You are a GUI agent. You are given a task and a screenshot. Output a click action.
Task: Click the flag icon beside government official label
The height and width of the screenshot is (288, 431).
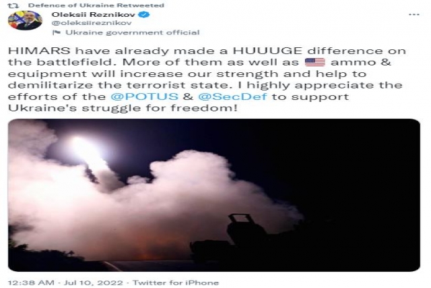point(57,32)
